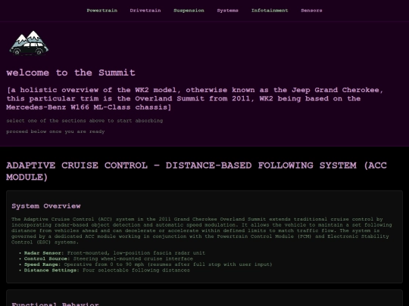This screenshot has height=306, width=409.
Task: Click the WK2 model description paragraph
Action: coord(195,99)
